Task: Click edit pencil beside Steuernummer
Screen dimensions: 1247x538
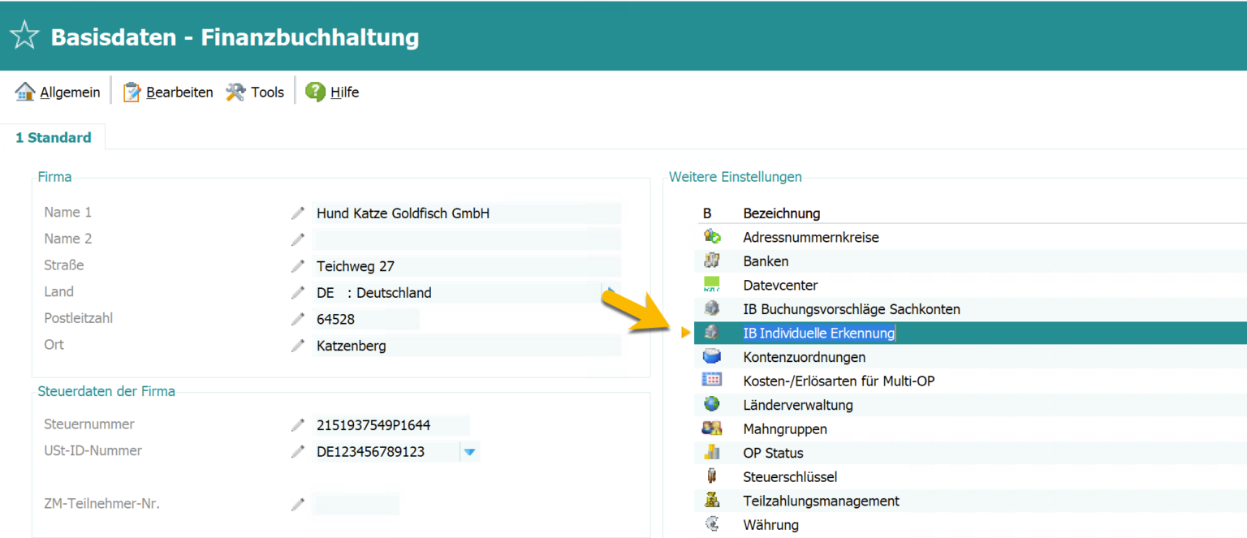Action: click(298, 425)
